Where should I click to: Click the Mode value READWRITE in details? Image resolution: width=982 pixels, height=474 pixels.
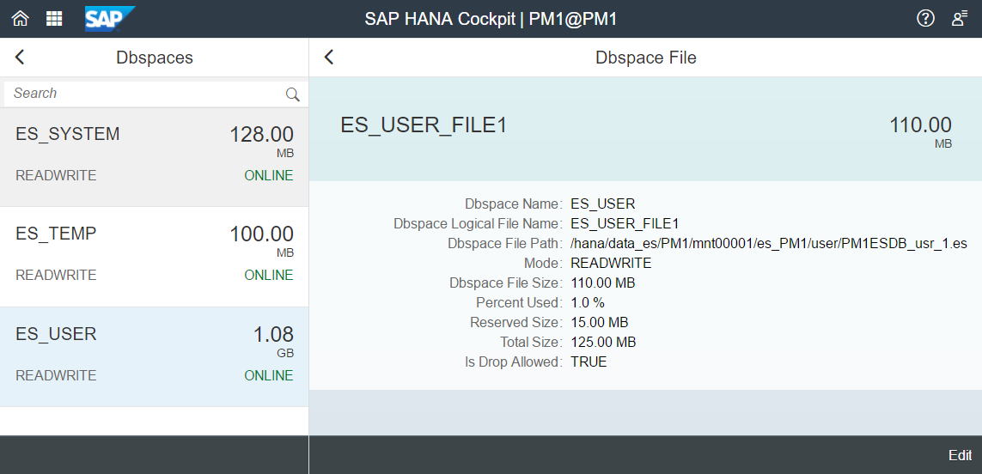coord(611,263)
